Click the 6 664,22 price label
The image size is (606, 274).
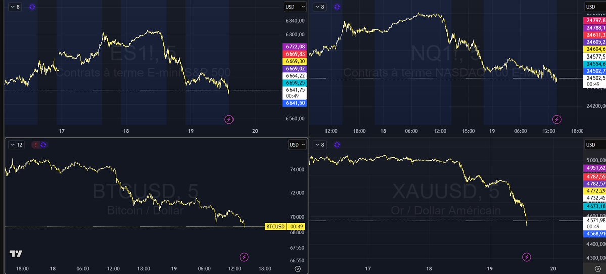(x=295, y=76)
